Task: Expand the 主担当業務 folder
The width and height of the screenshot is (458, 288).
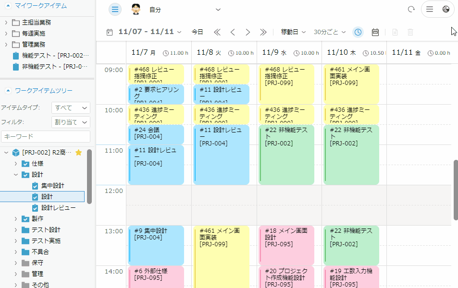Action: 6,22
